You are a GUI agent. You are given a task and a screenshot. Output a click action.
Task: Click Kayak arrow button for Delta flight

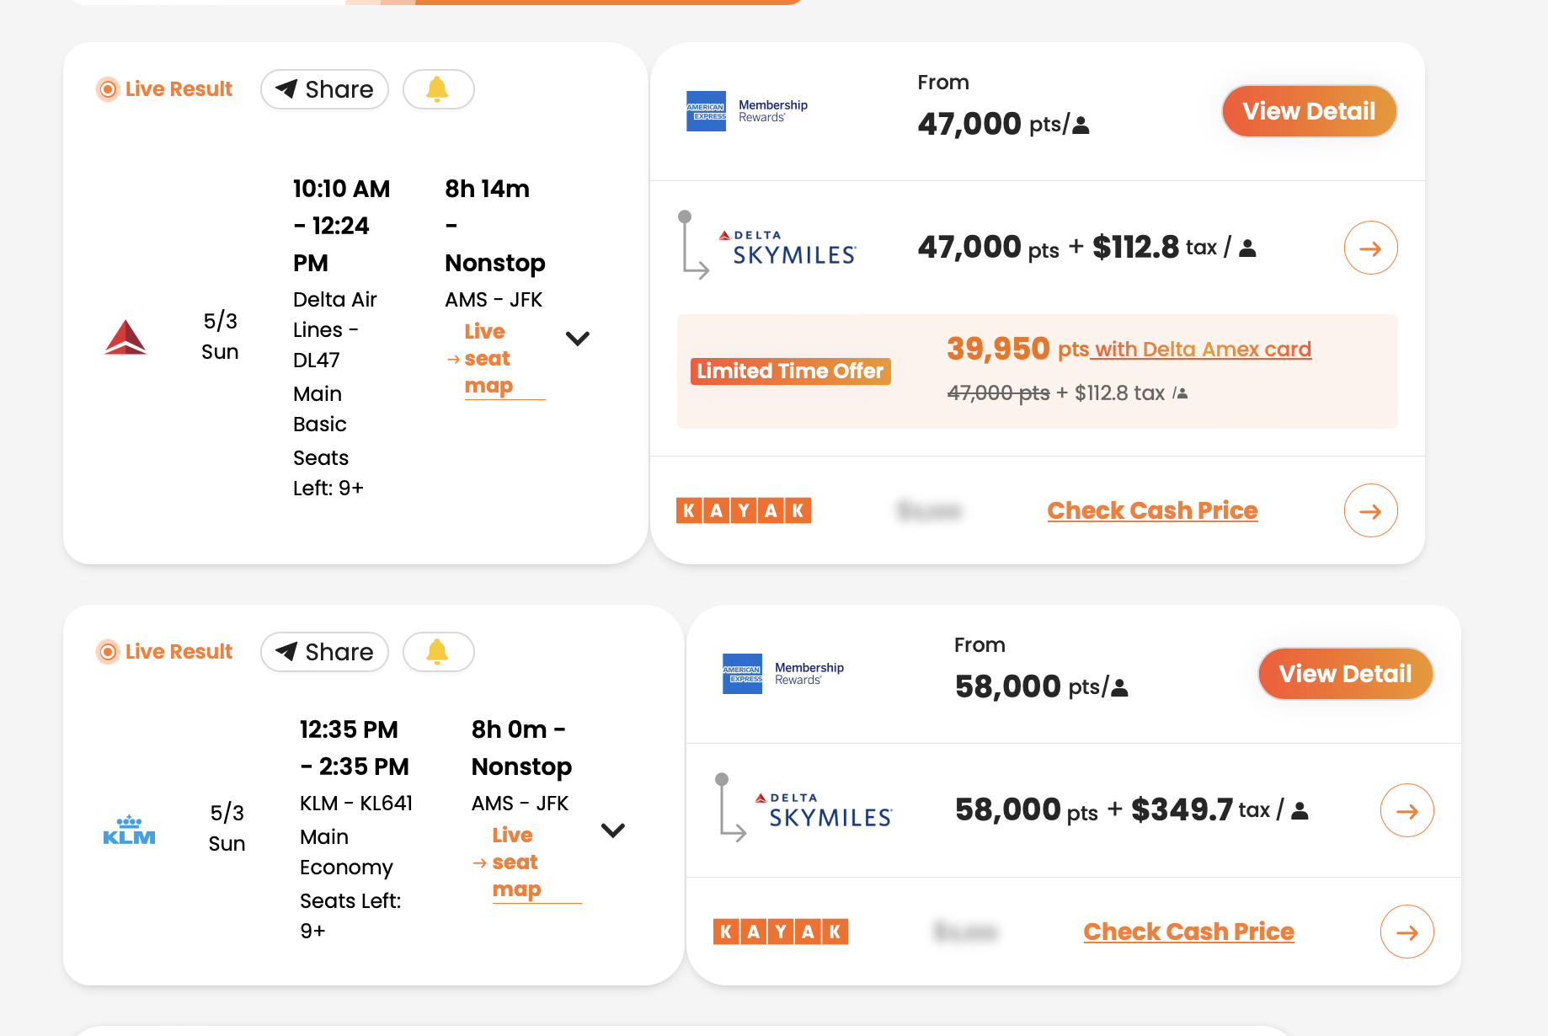click(1370, 510)
